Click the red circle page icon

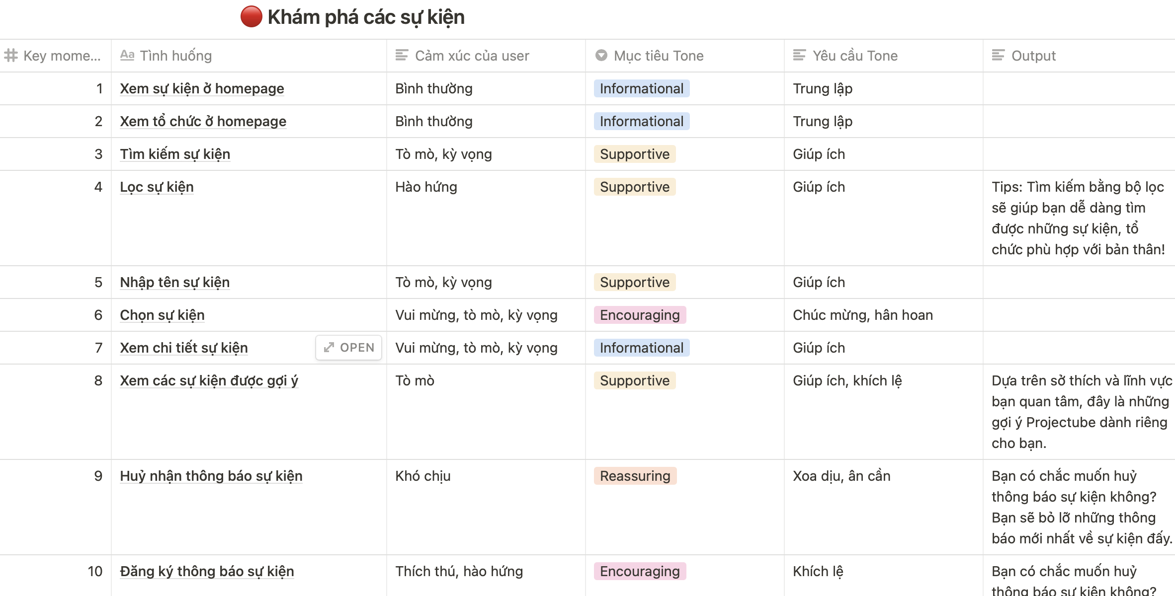tap(251, 17)
